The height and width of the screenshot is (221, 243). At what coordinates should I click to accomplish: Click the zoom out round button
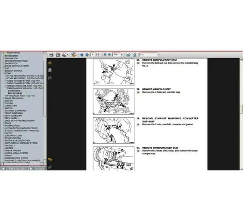[105, 55]
